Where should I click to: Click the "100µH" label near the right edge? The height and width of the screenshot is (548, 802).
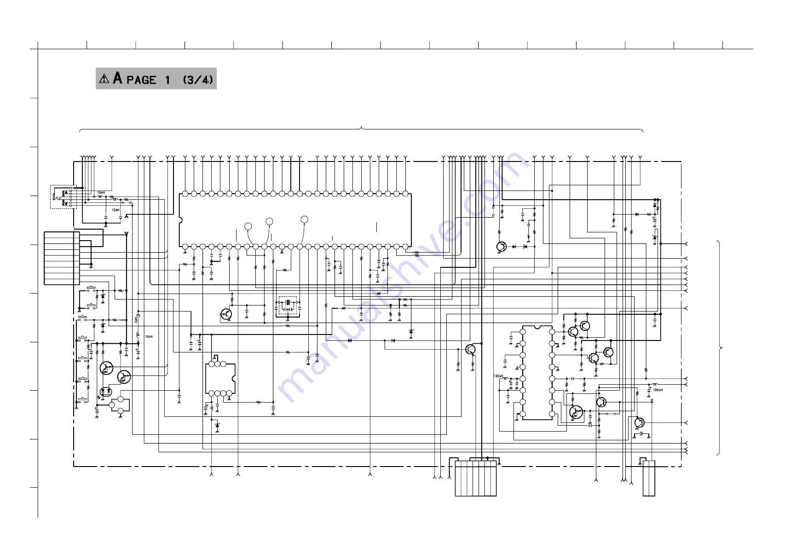coord(658,390)
